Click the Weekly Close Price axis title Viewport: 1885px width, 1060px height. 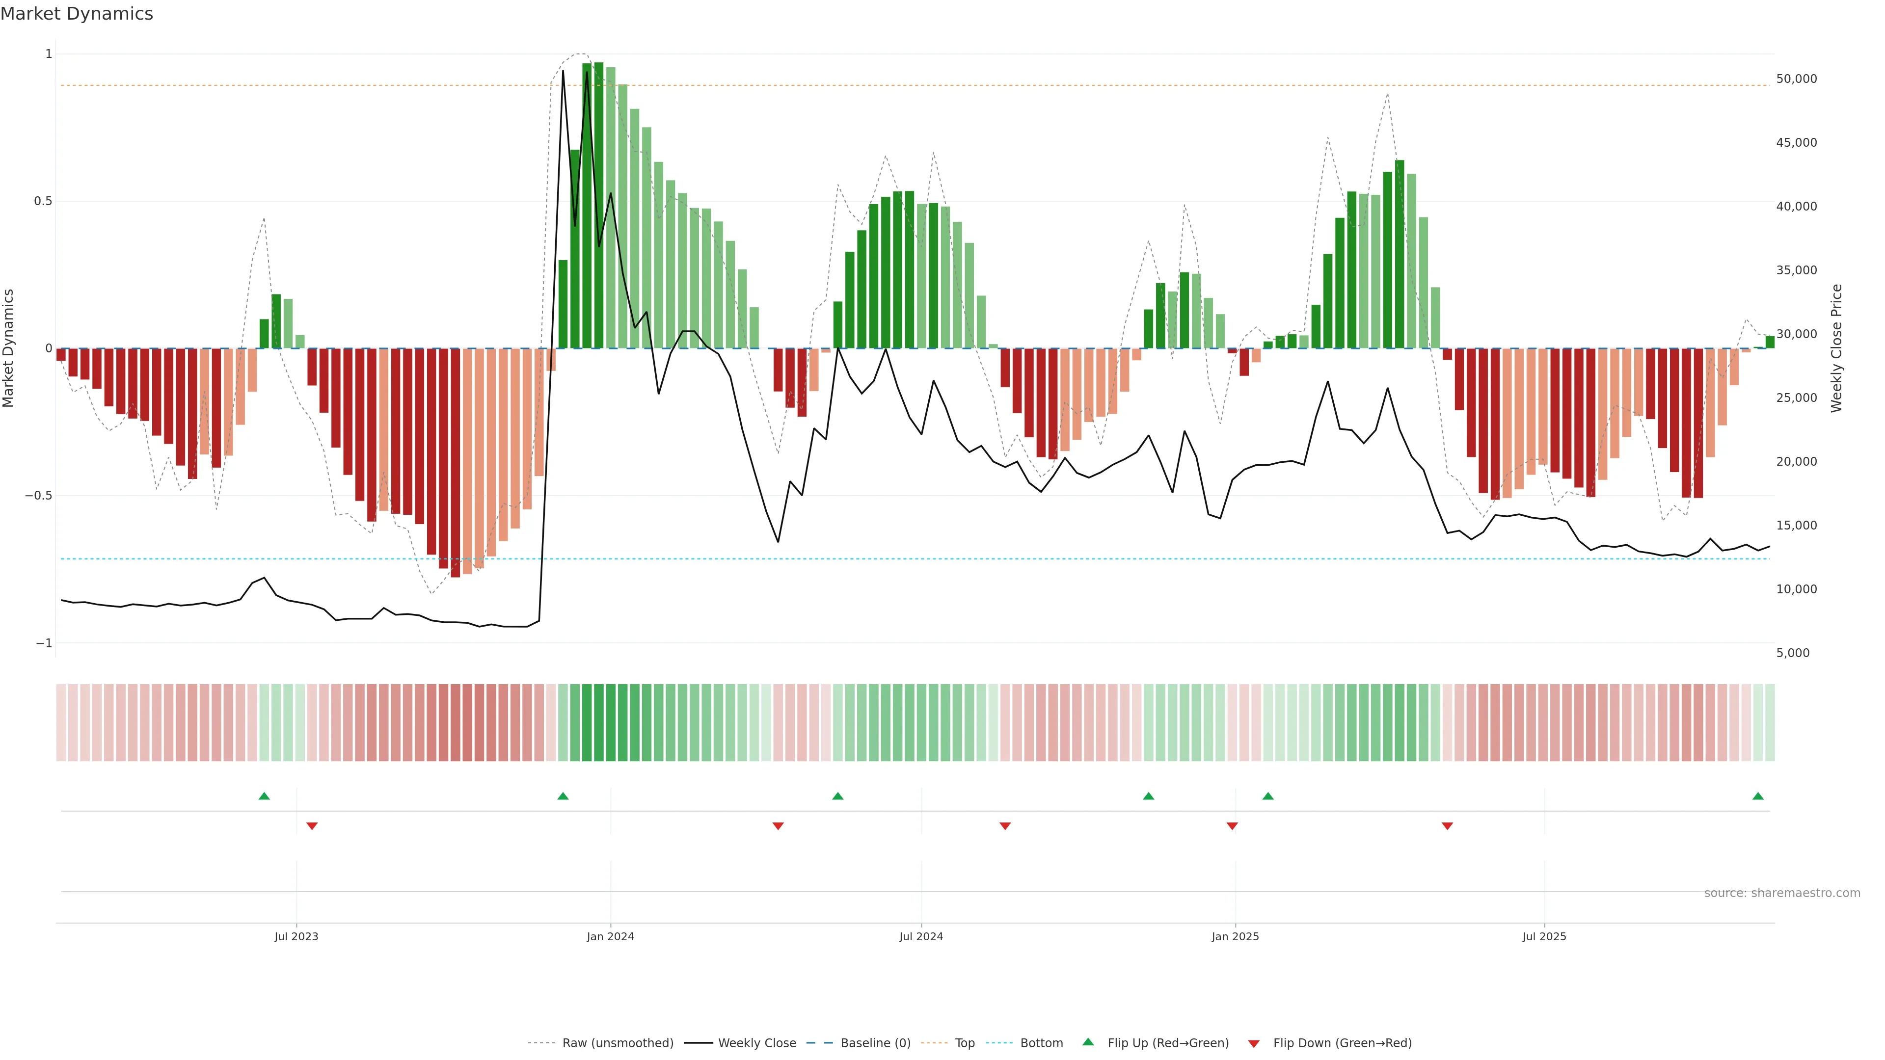click(1837, 348)
